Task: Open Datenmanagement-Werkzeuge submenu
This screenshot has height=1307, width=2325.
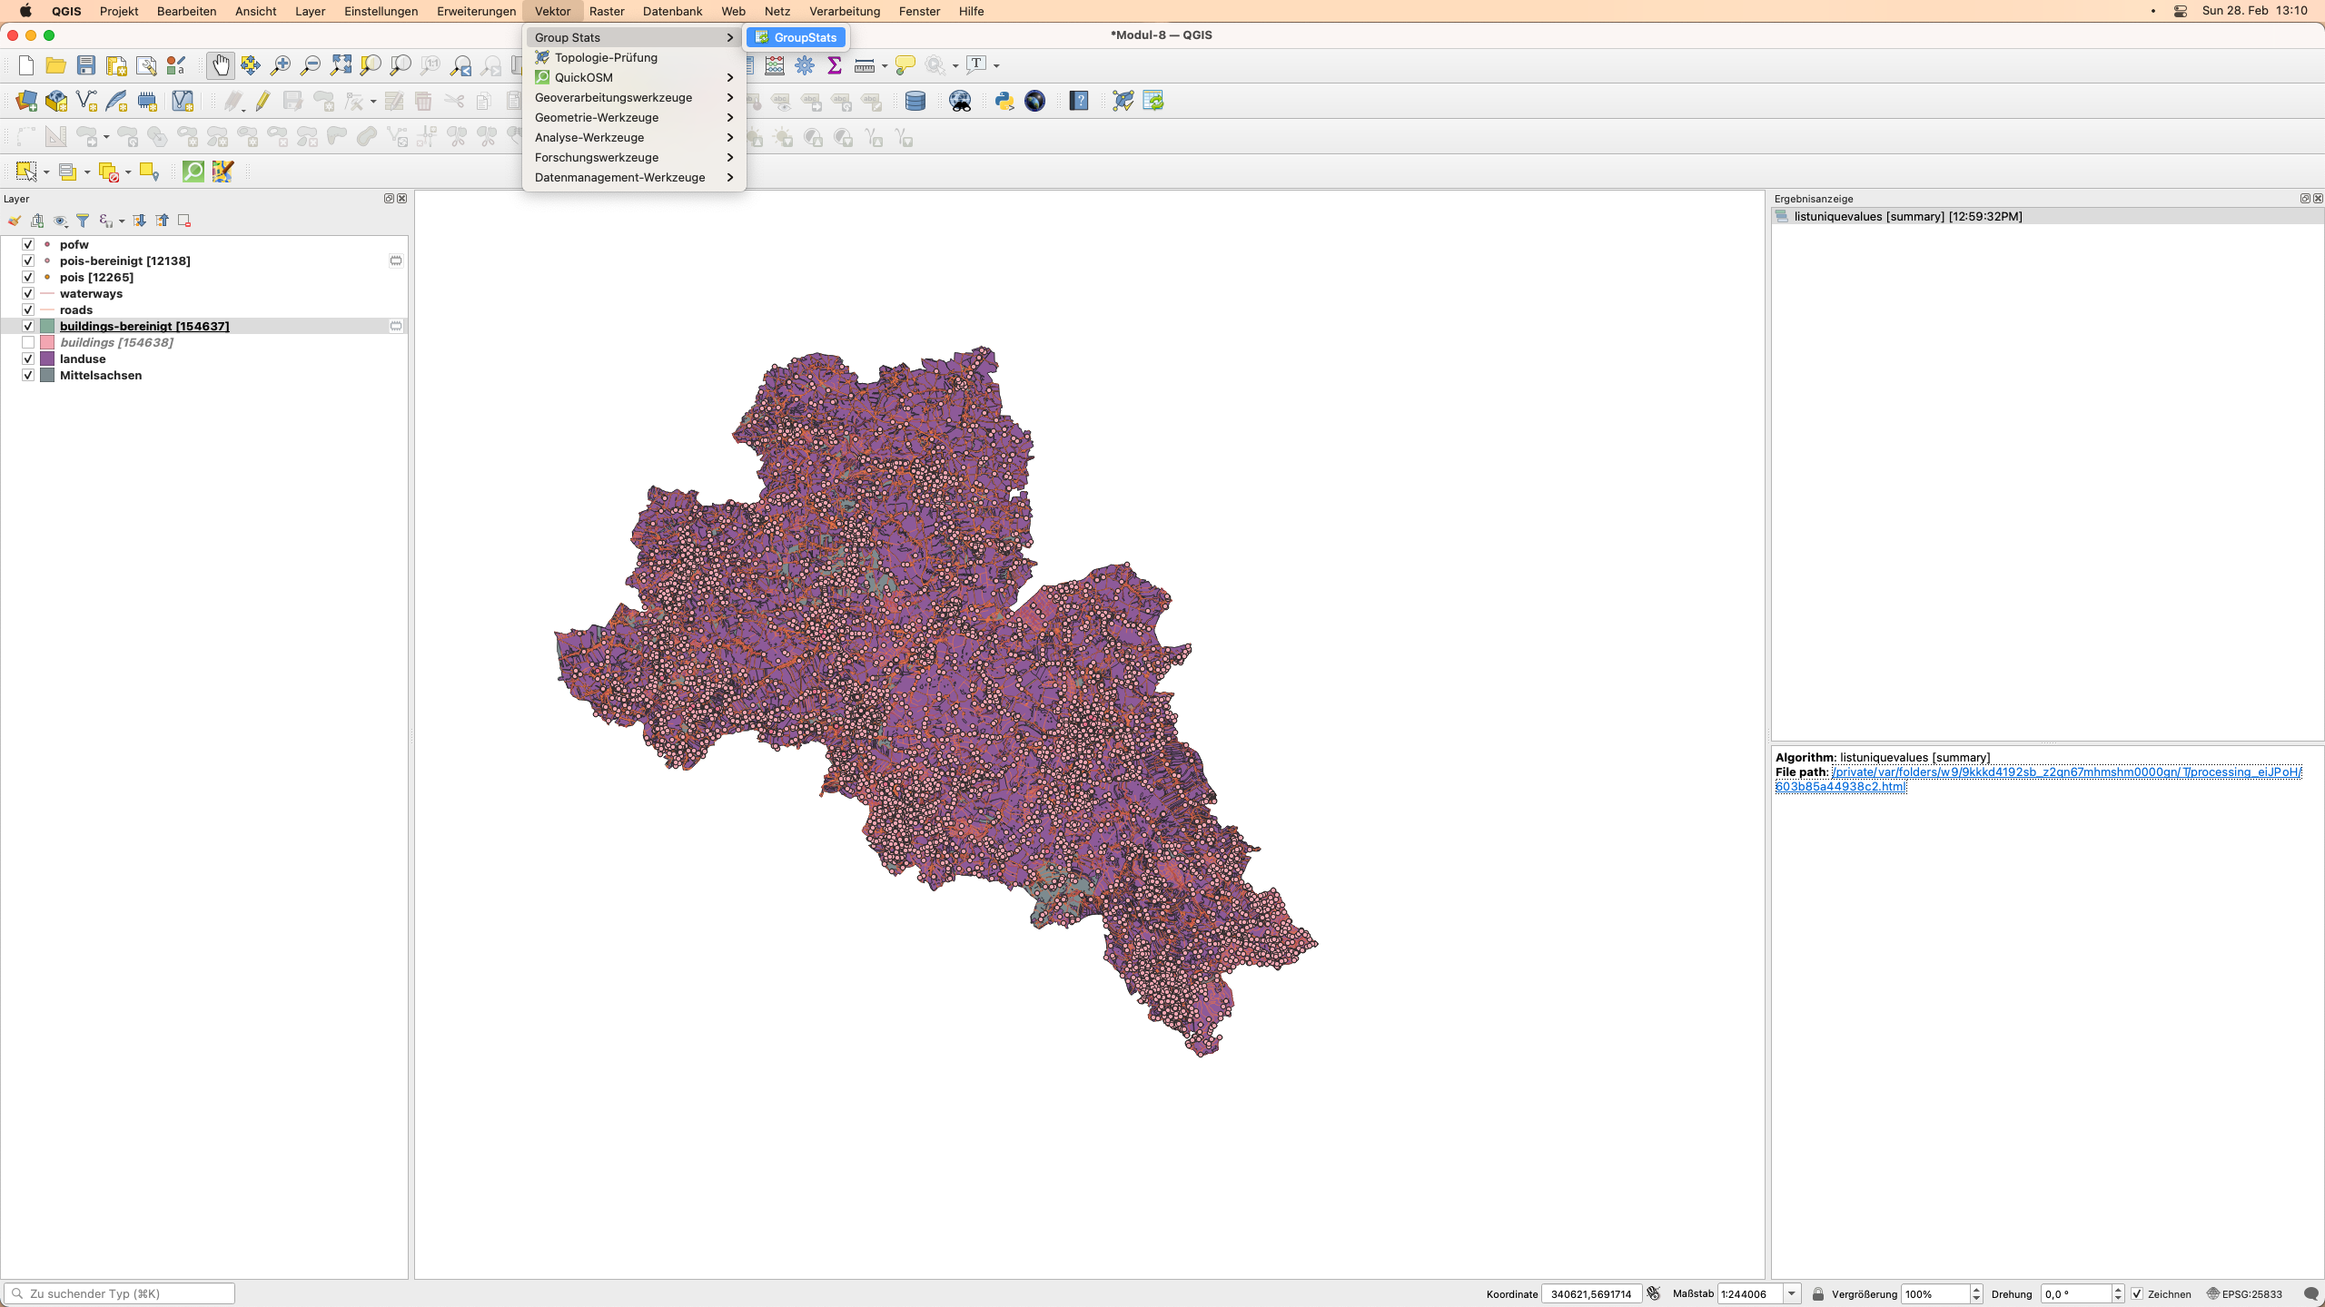Action: click(619, 177)
